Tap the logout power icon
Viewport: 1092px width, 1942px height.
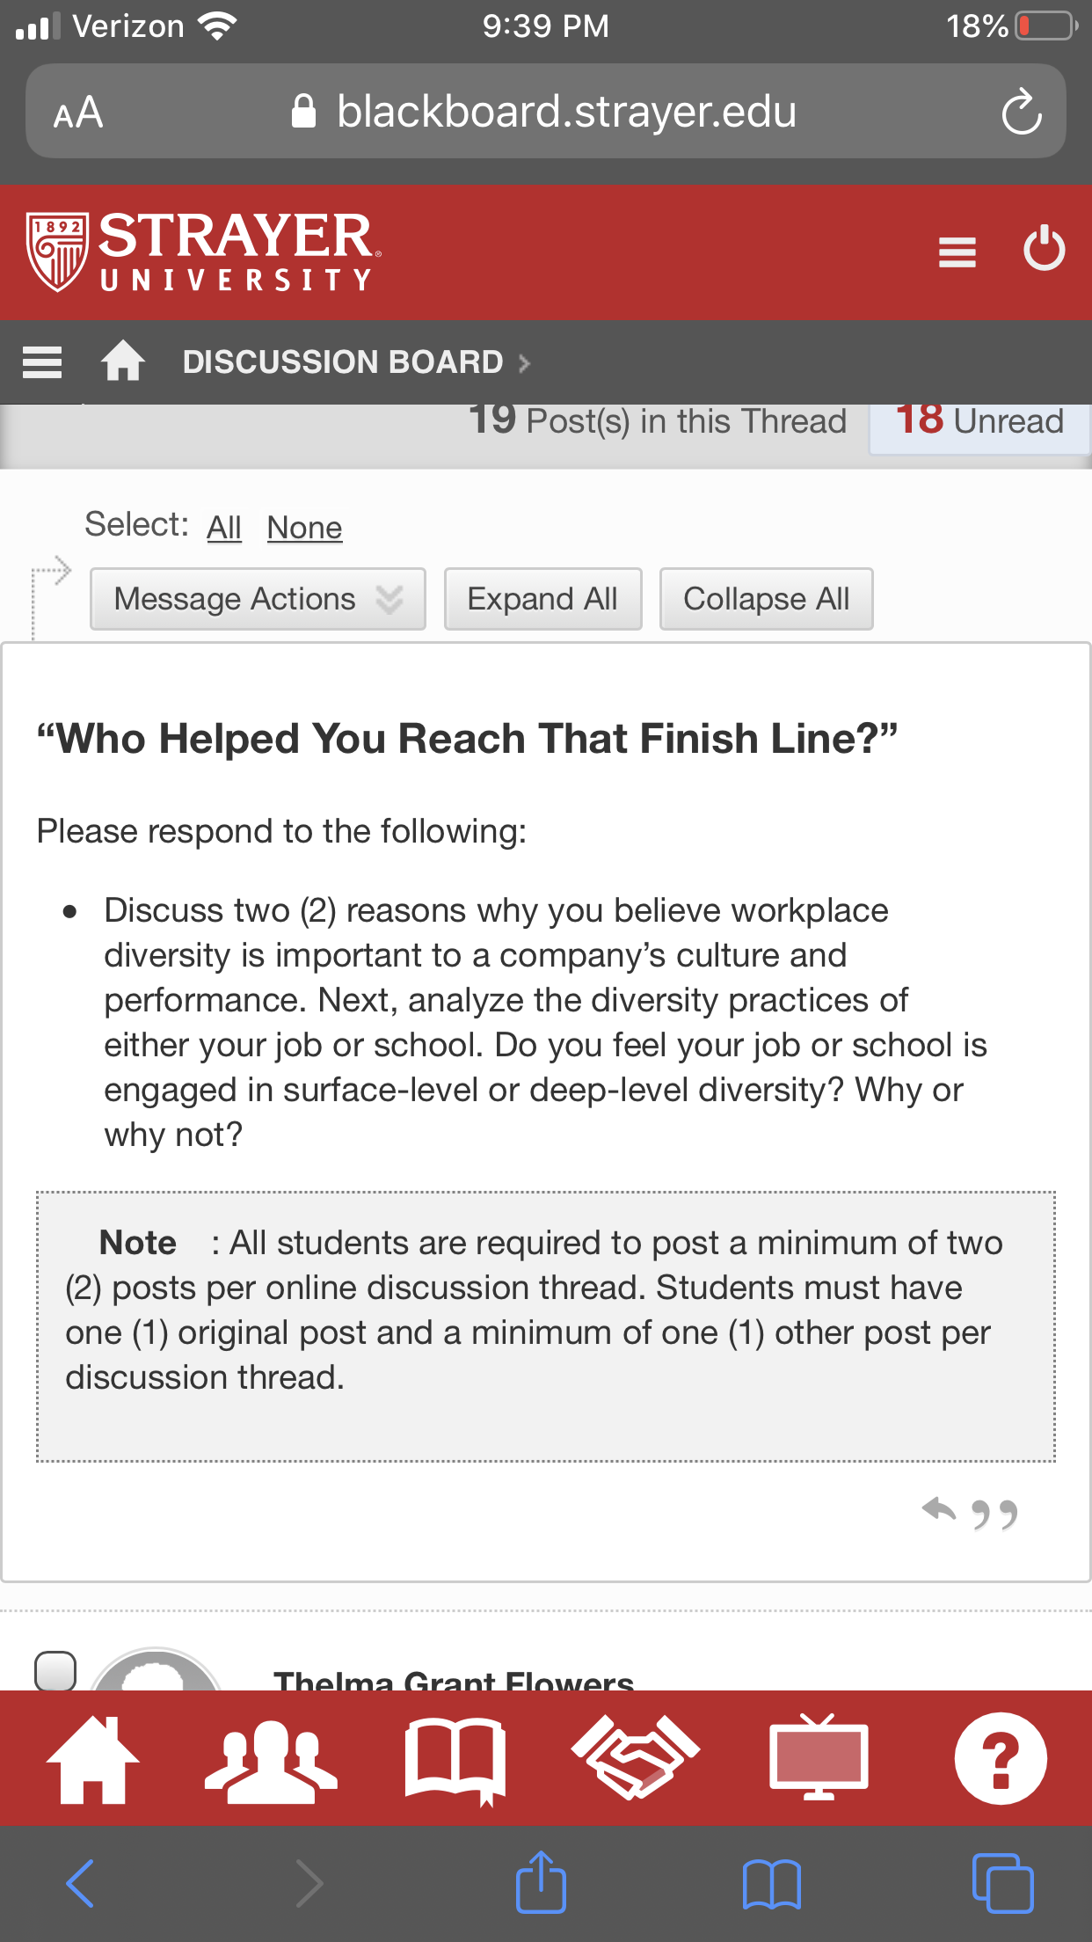(x=1045, y=250)
